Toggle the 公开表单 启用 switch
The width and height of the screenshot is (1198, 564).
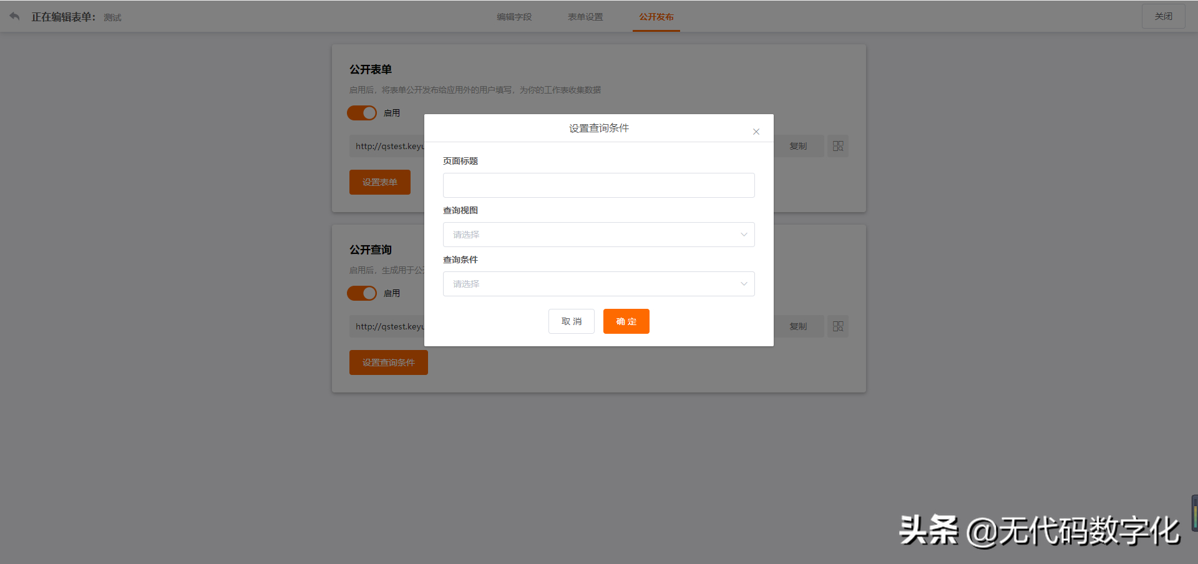[x=362, y=113]
